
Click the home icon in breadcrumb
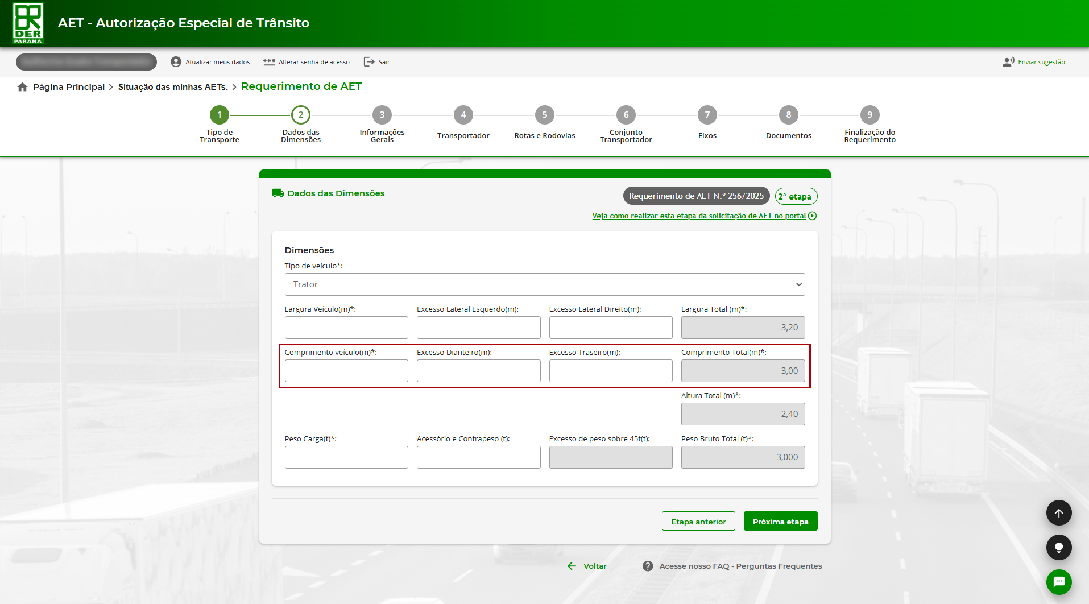point(22,87)
